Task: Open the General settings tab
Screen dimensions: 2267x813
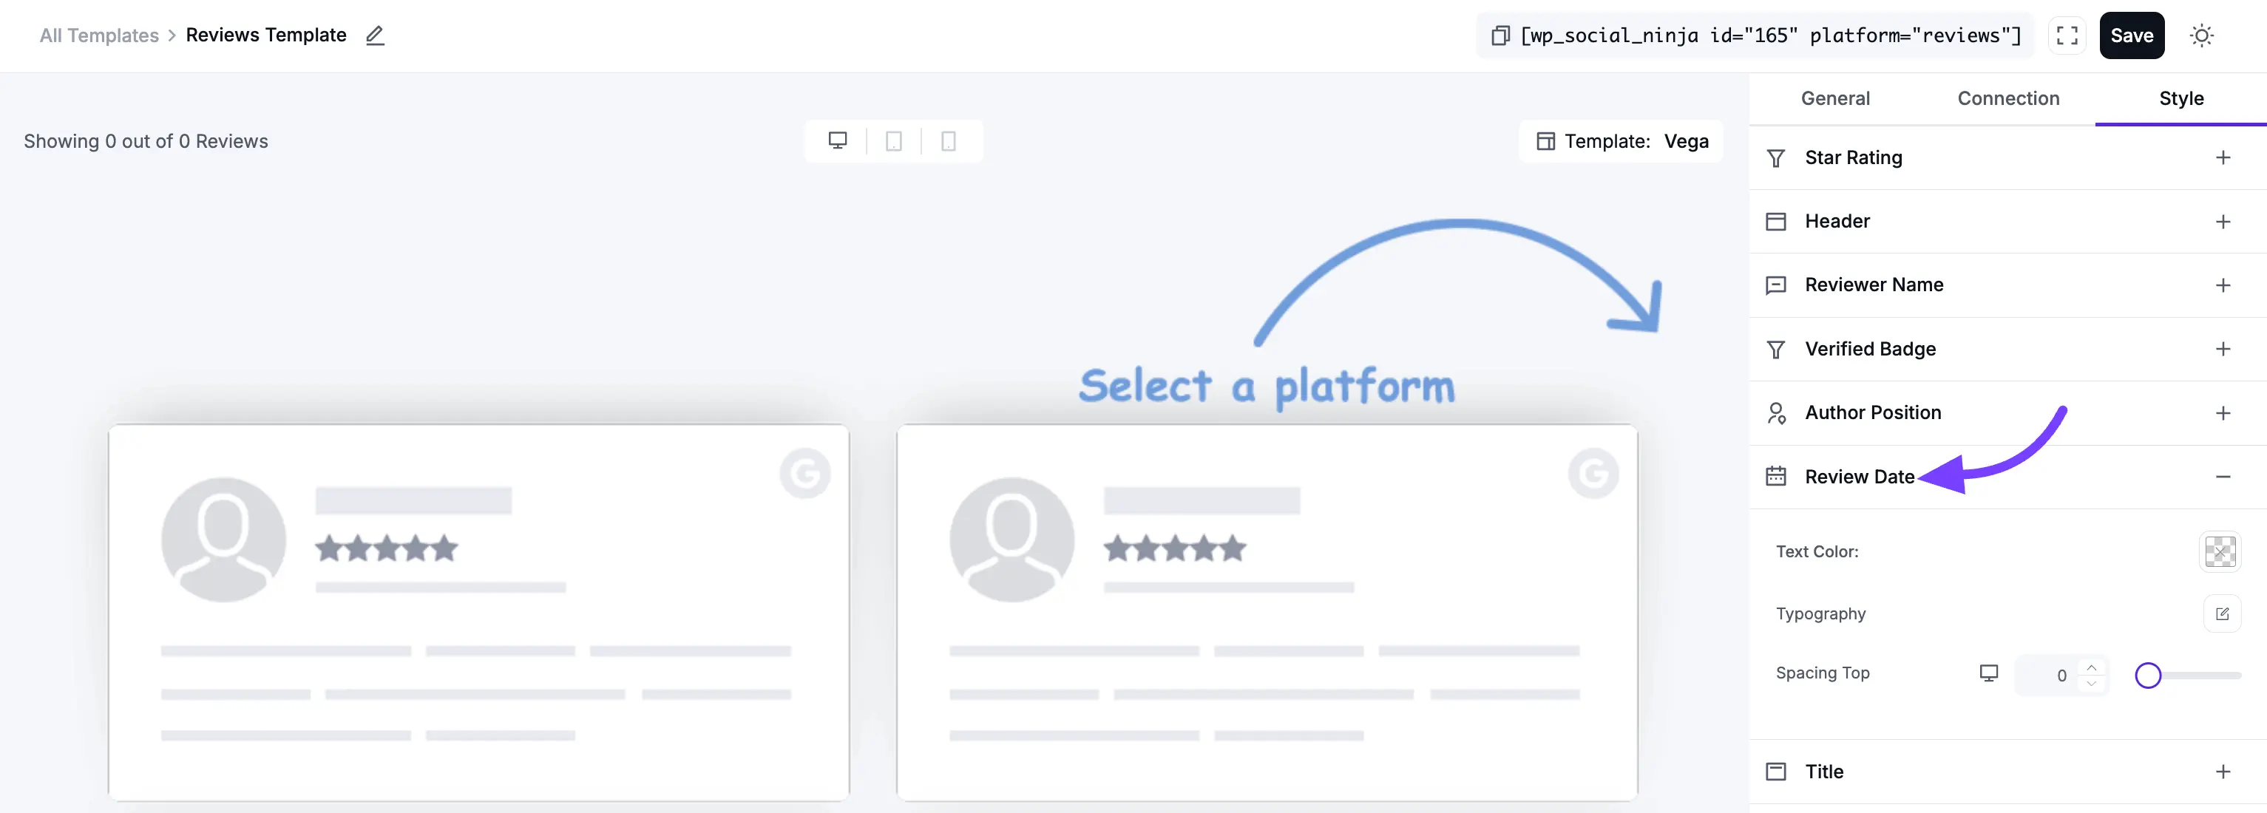Action: coord(1835,98)
